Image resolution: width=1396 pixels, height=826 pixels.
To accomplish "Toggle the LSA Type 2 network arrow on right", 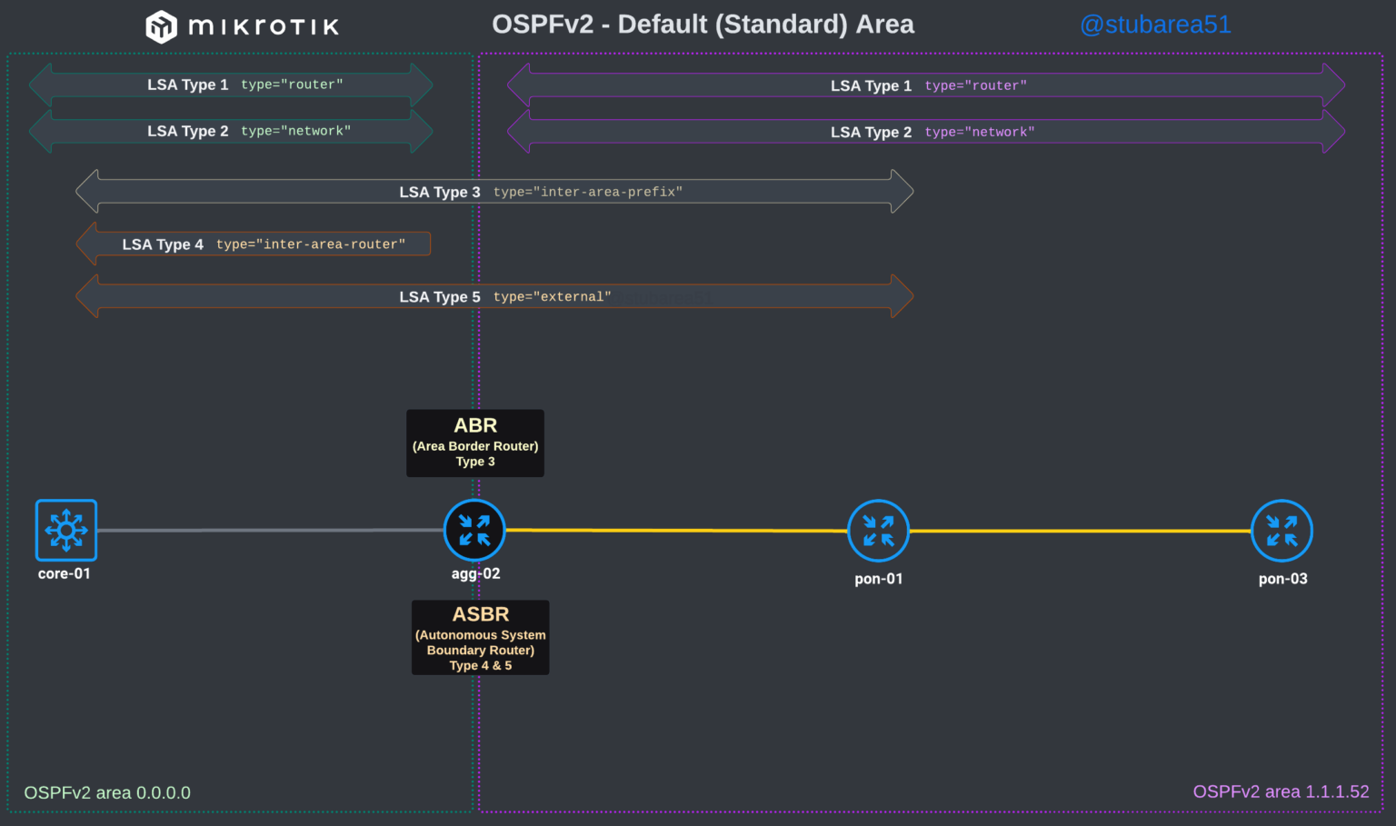I will [x=925, y=132].
